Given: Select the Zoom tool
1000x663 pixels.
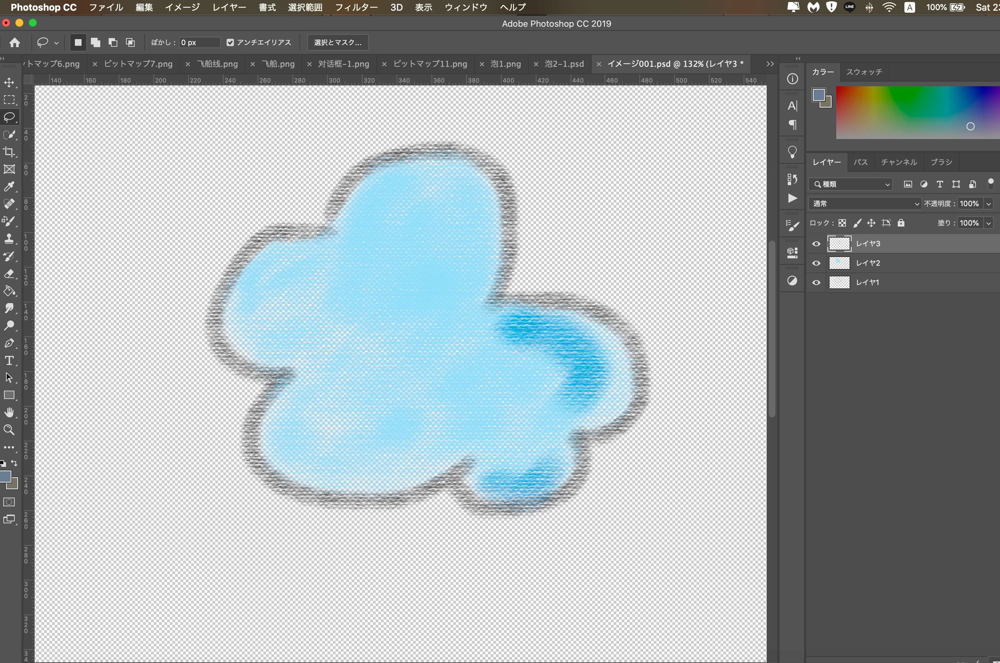Looking at the screenshot, I should tap(9, 430).
